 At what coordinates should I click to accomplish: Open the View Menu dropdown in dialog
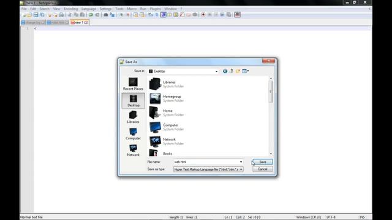coord(246,71)
